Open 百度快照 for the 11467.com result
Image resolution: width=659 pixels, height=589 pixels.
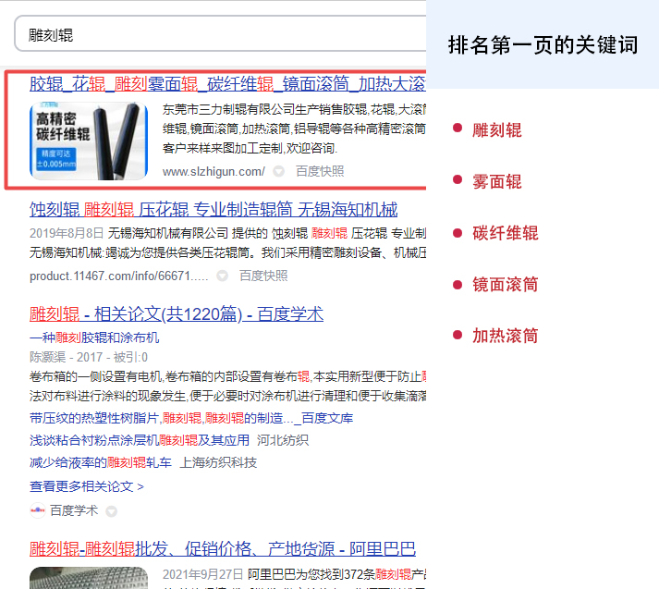coord(263,276)
